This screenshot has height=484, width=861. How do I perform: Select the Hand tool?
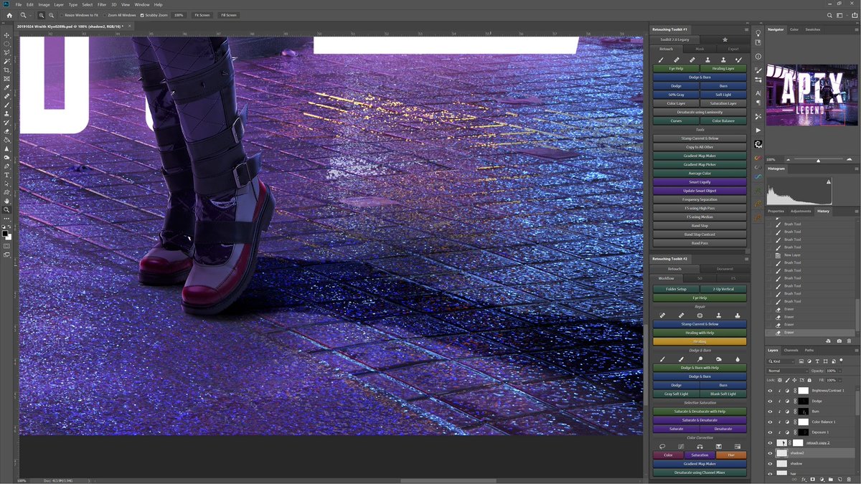tap(7, 201)
